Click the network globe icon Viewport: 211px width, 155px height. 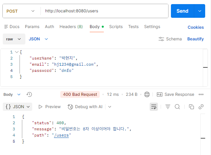coord(147,94)
